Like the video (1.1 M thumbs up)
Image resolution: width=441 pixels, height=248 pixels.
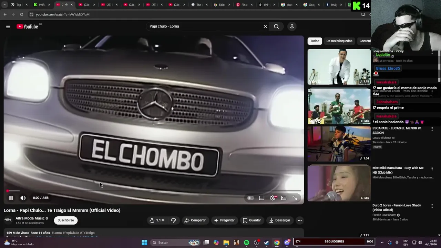tap(157, 220)
